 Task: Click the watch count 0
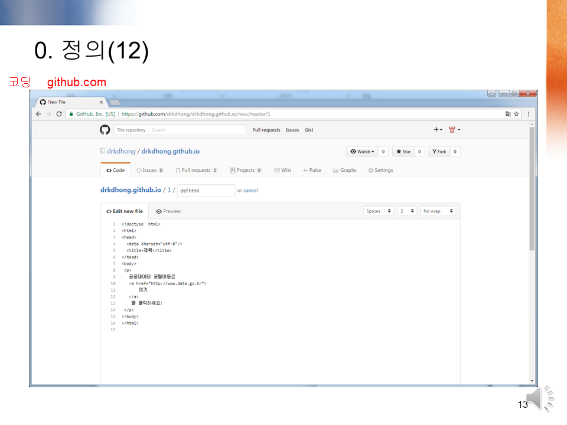click(383, 152)
